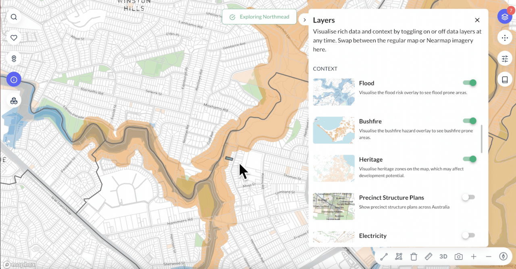The height and width of the screenshot is (269, 516).
Task: Enable the Electricity layer
Action: [x=468, y=236]
